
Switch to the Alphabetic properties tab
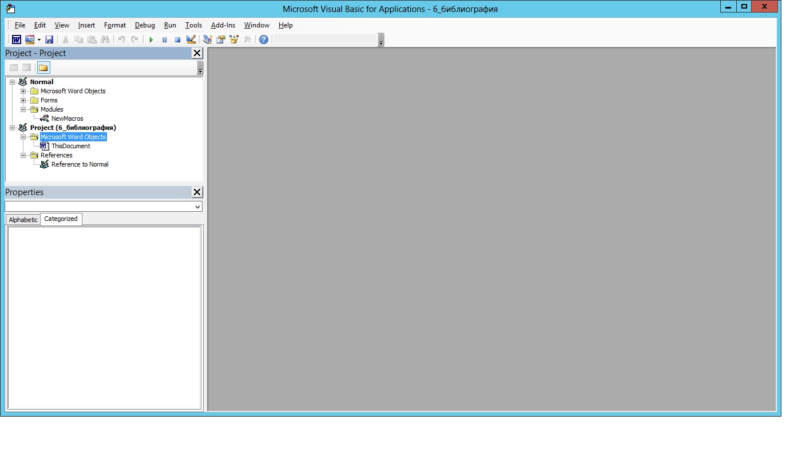point(23,220)
